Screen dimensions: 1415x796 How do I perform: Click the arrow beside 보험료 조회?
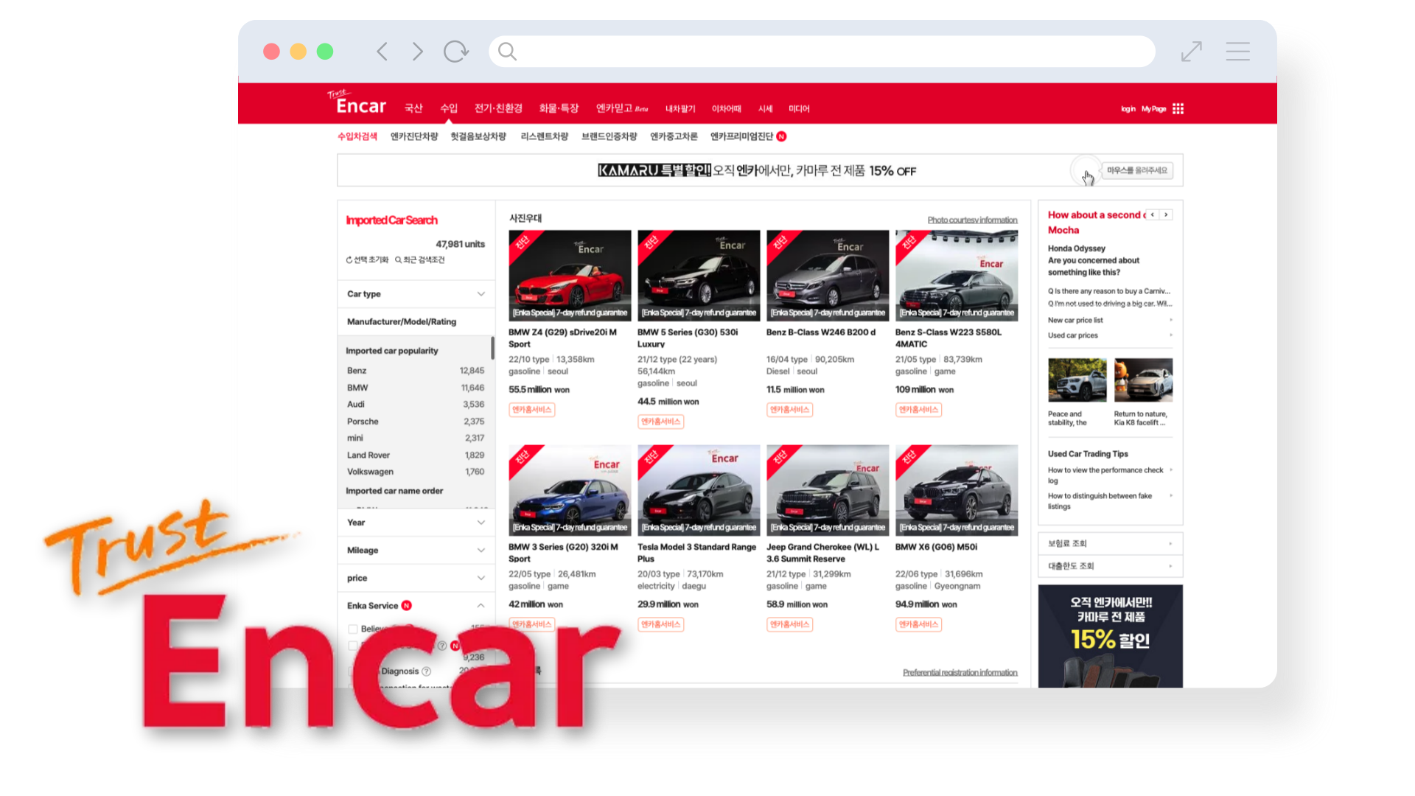pos(1170,544)
